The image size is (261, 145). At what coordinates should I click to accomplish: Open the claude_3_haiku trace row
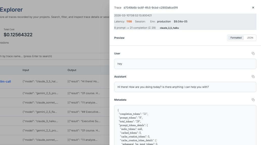[x=40, y=121]
